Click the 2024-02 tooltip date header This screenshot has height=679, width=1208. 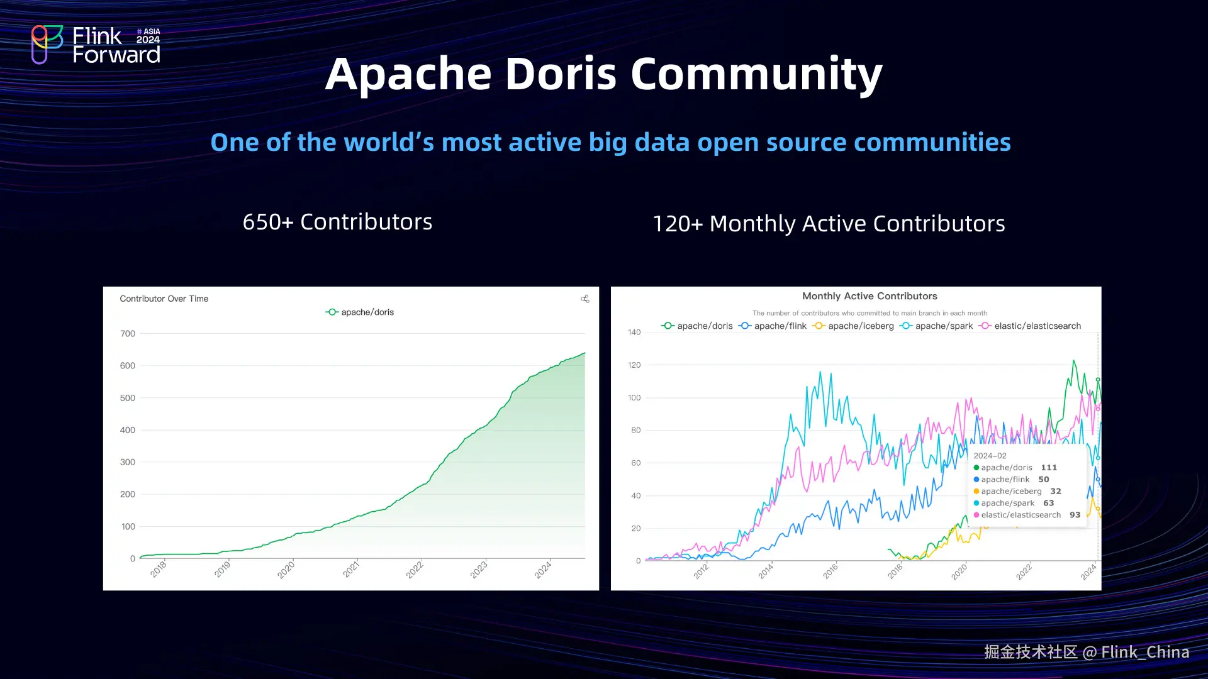[x=990, y=456]
